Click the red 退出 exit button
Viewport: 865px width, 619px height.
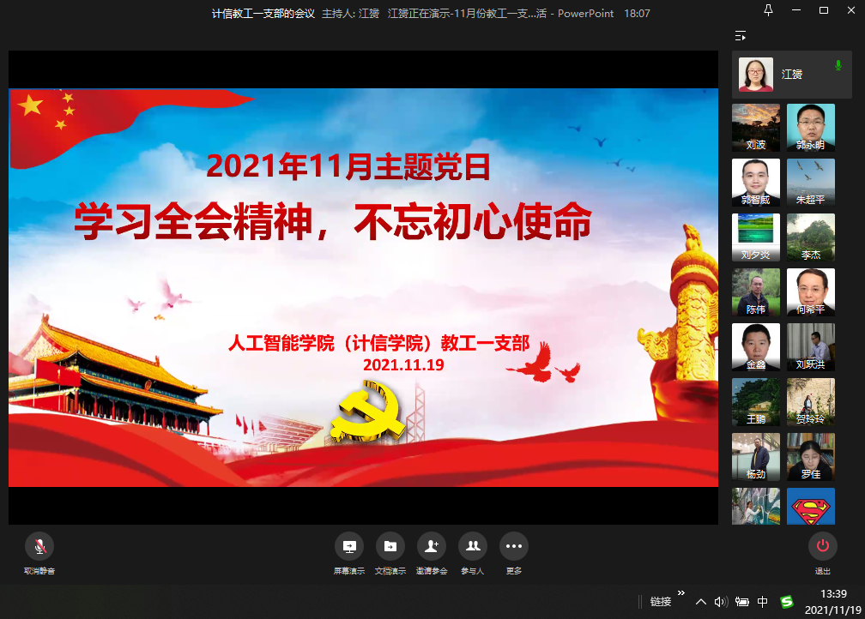[822, 546]
